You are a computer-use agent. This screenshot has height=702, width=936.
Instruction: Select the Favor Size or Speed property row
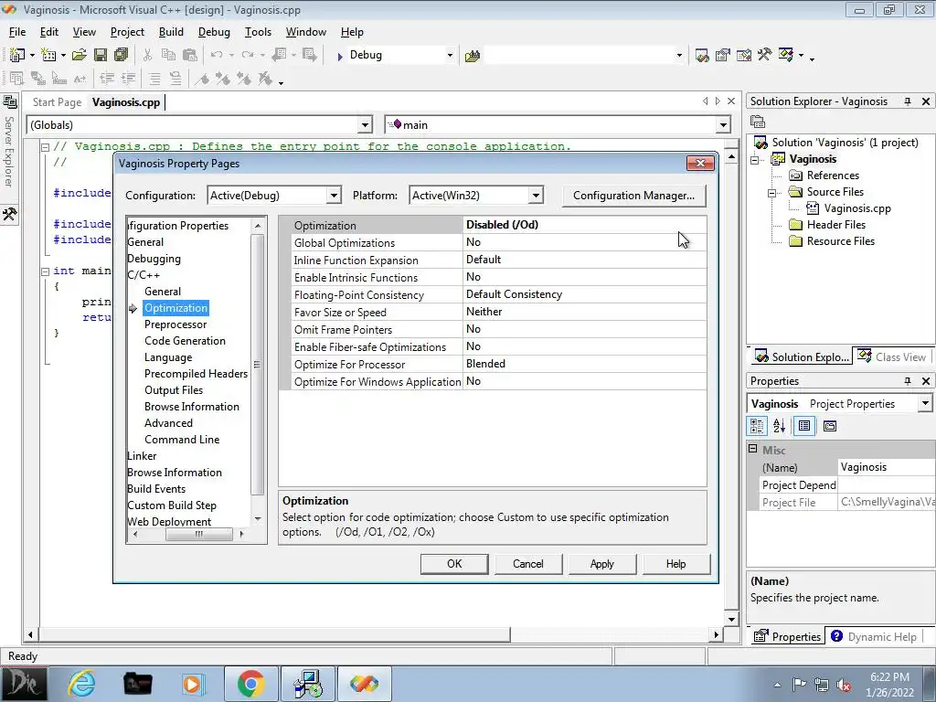(493, 313)
